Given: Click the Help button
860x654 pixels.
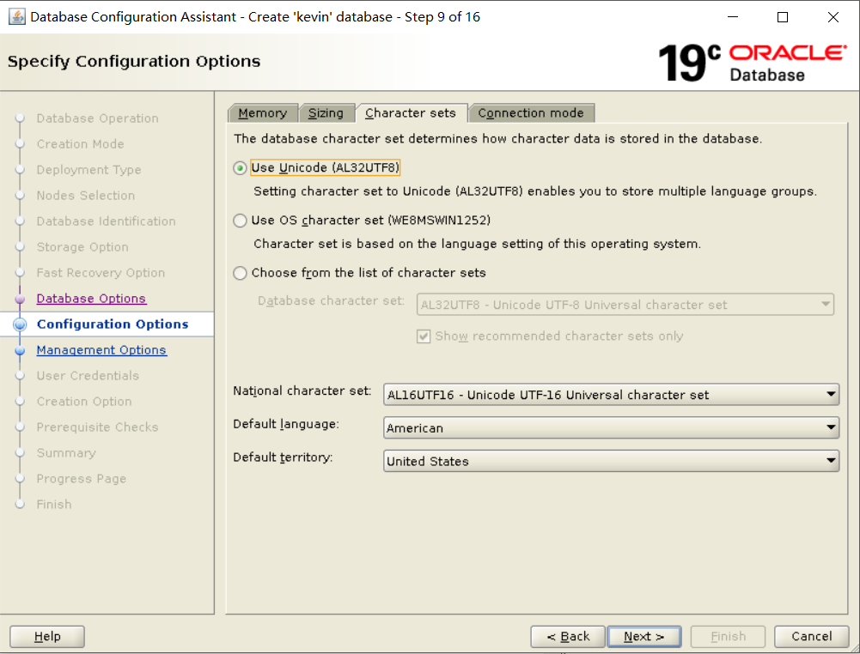Looking at the screenshot, I should tap(47, 637).
